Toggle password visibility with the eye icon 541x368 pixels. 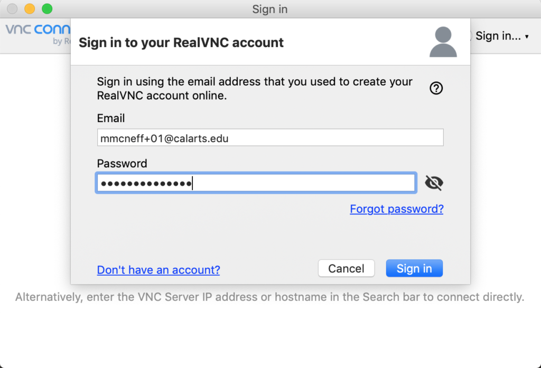pos(434,183)
